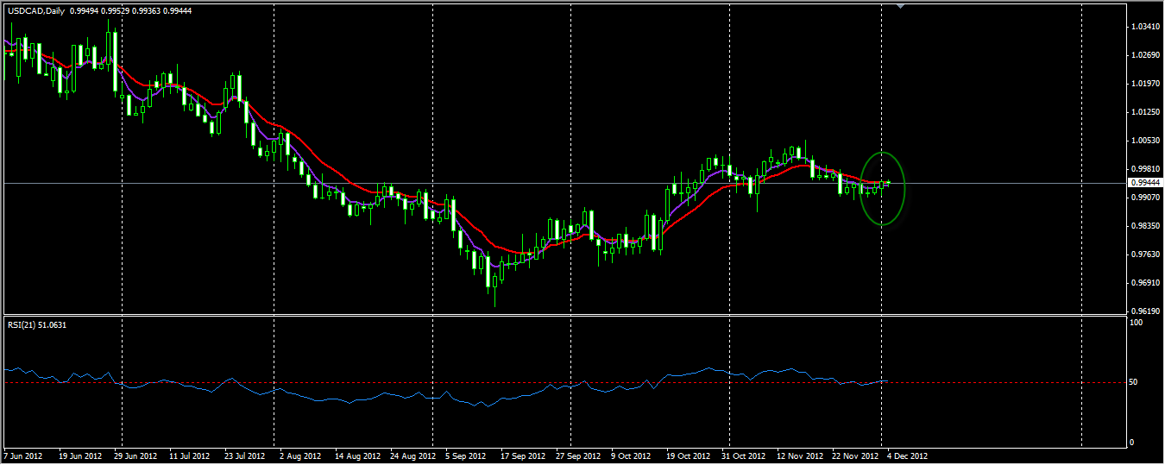Click the 0.99070 price scale label
This screenshot has width=1165, height=465.
[x=1144, y=198]
